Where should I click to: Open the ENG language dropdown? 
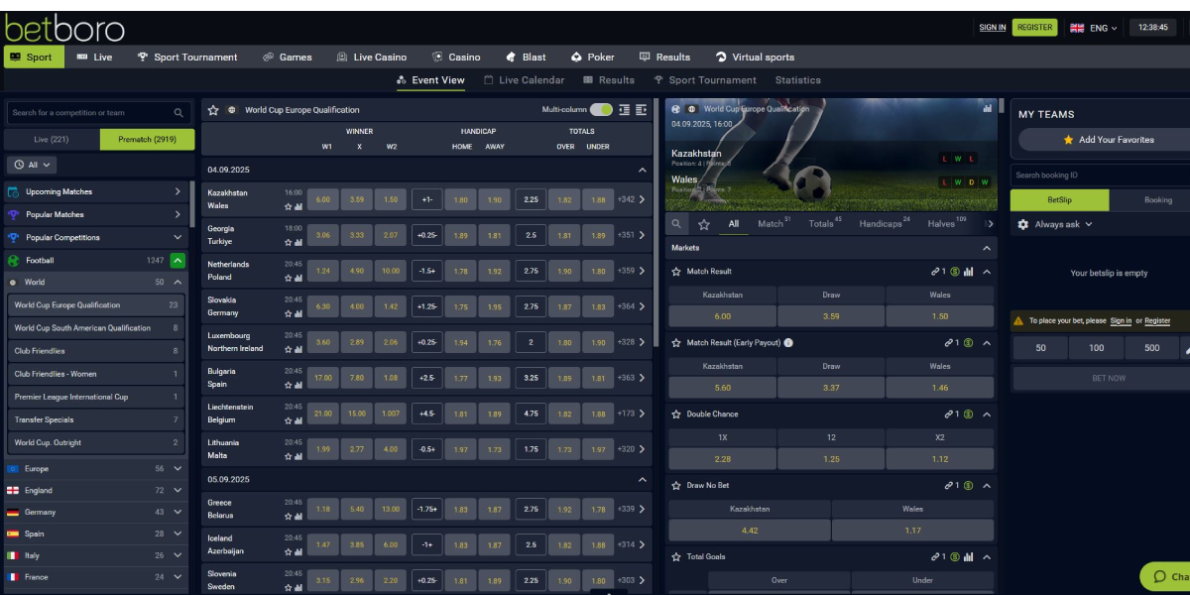tap(1095, 28)
